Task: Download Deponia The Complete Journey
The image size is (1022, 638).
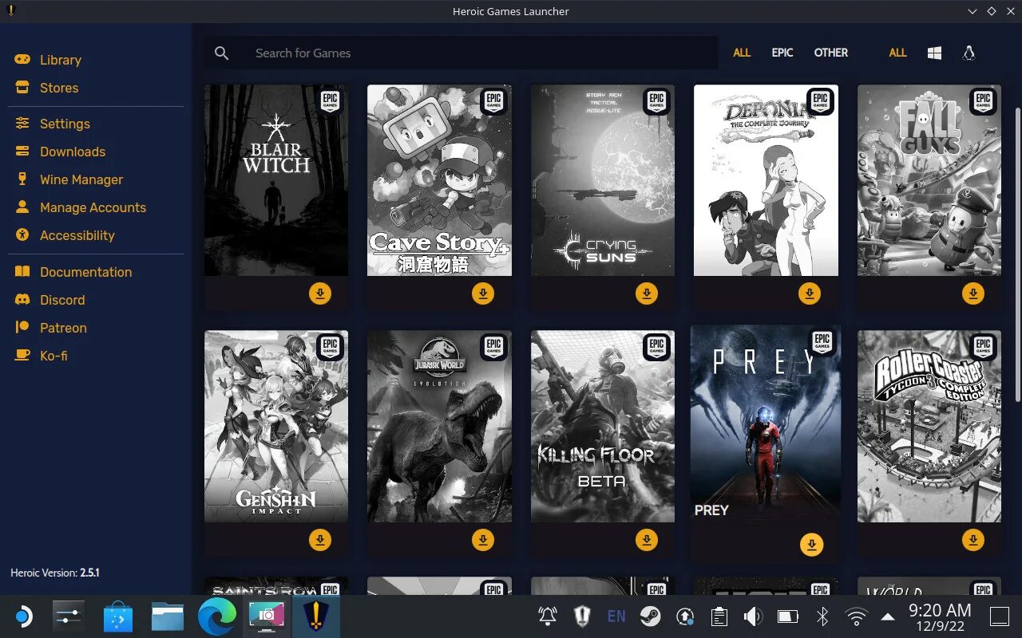Action: pyautogui.click(x=810, y=293)
